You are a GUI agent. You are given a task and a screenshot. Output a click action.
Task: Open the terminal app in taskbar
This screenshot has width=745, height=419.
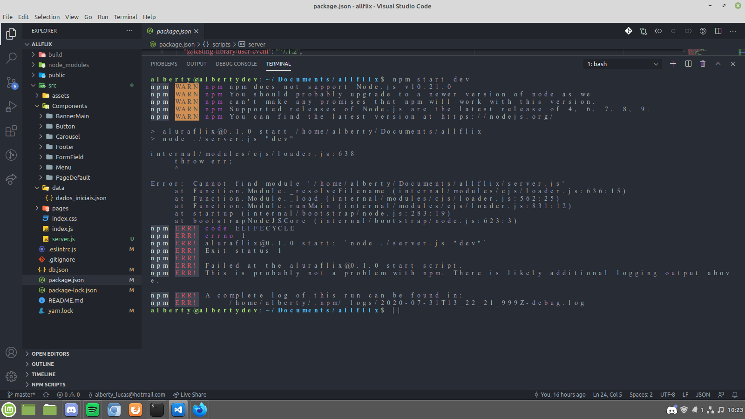157,410
